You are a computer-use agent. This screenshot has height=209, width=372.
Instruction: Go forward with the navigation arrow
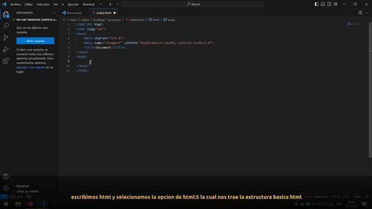(117, 4)
